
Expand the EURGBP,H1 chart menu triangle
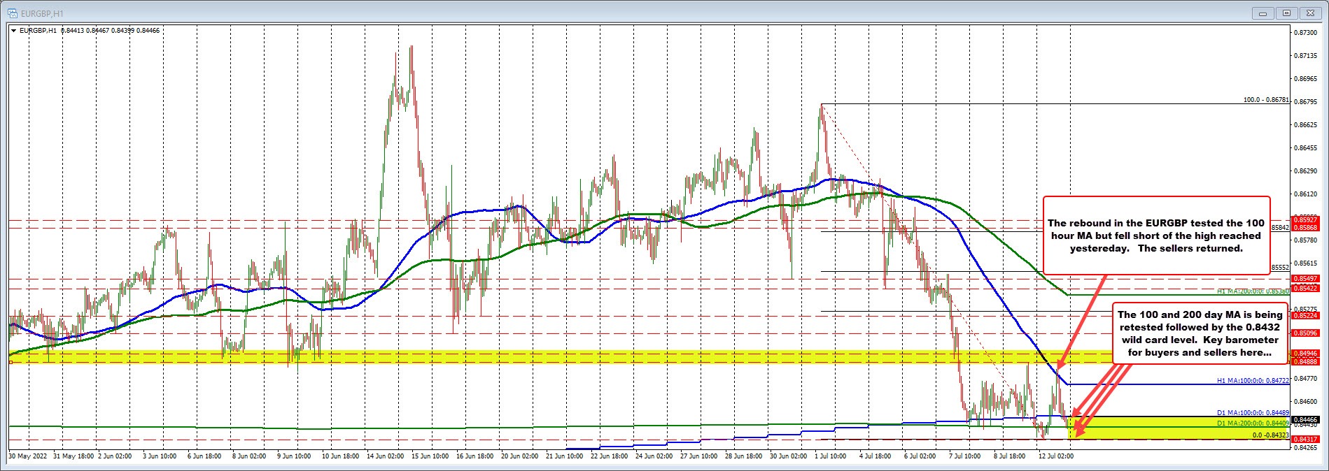[13, 30]
